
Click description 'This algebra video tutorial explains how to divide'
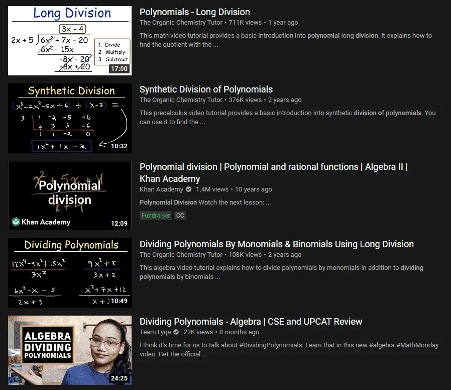tap(281, 272)
